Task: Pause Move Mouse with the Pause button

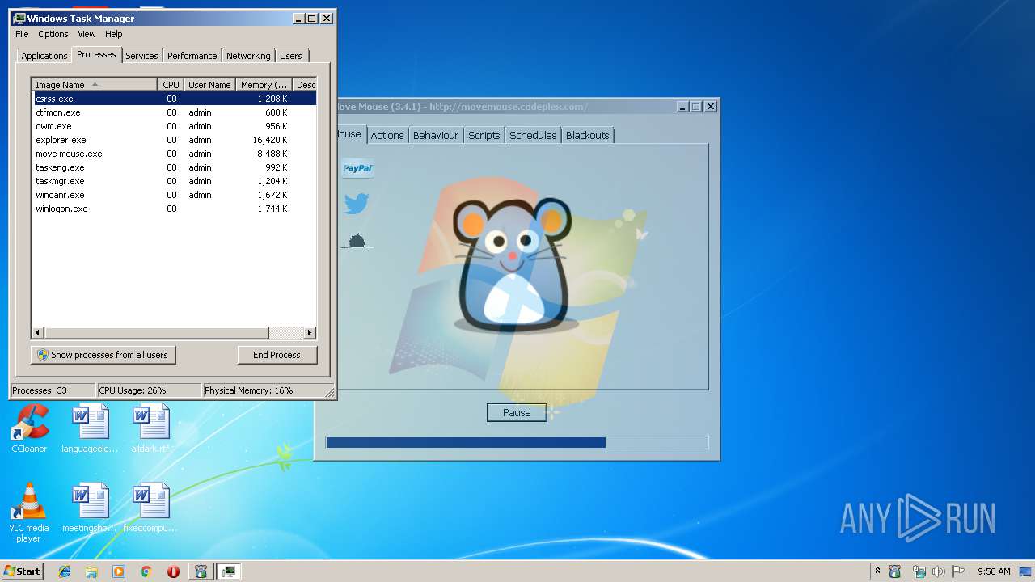Action: click(x=517, y=412)
